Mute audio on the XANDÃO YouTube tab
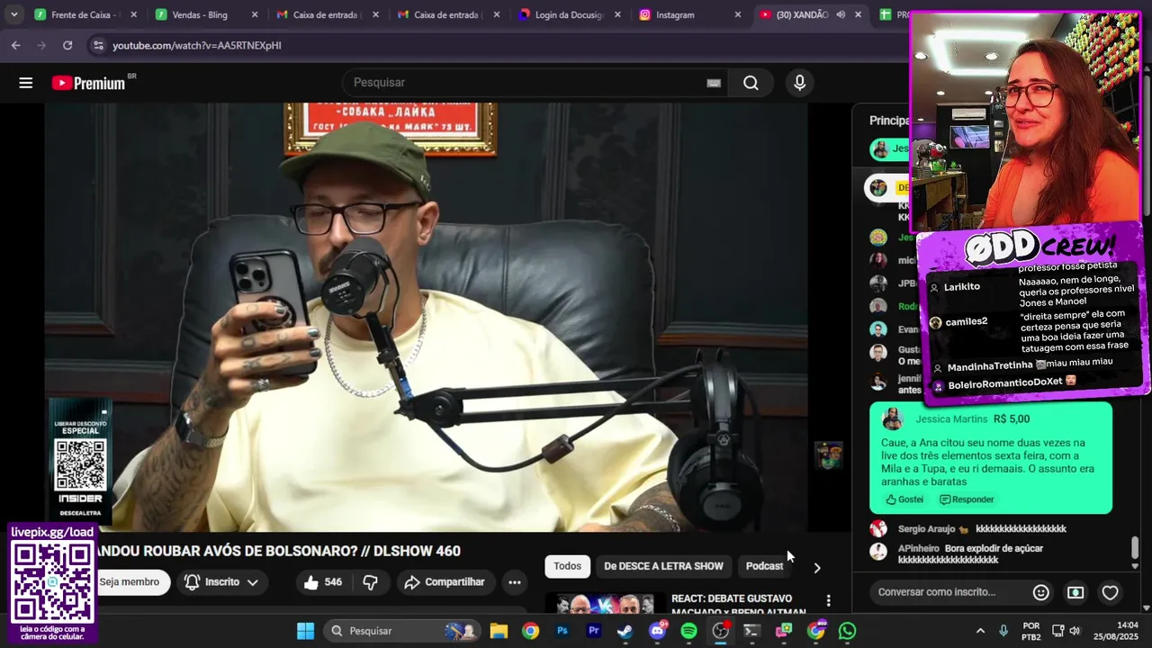The height and width of the screenshot is (648, 1152). pos(840,14)
